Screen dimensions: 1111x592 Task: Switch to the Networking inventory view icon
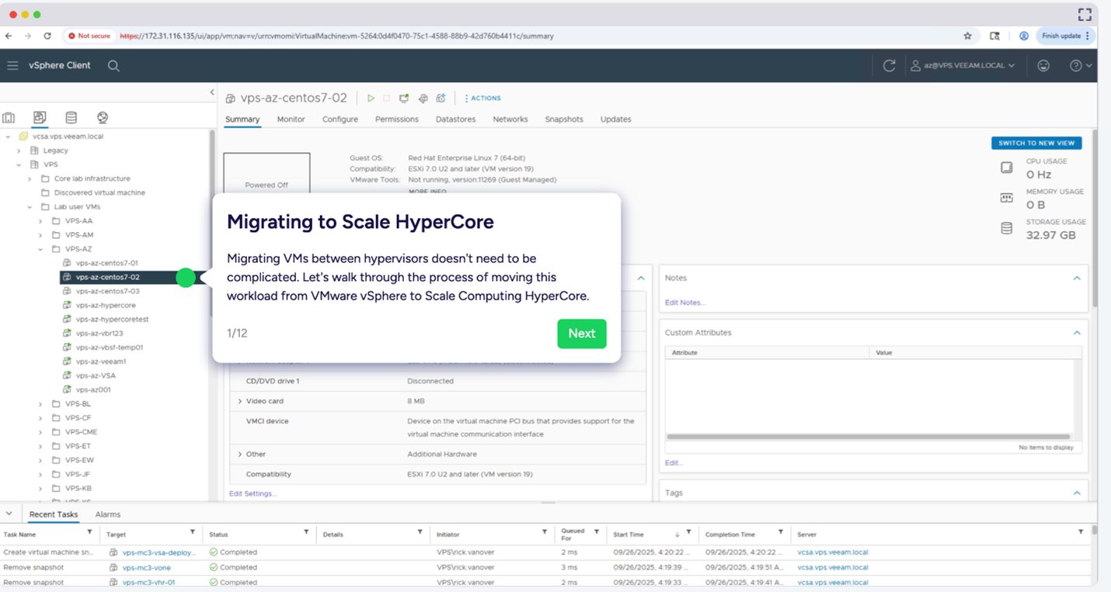pyautogui.click(x=103, y=118)
